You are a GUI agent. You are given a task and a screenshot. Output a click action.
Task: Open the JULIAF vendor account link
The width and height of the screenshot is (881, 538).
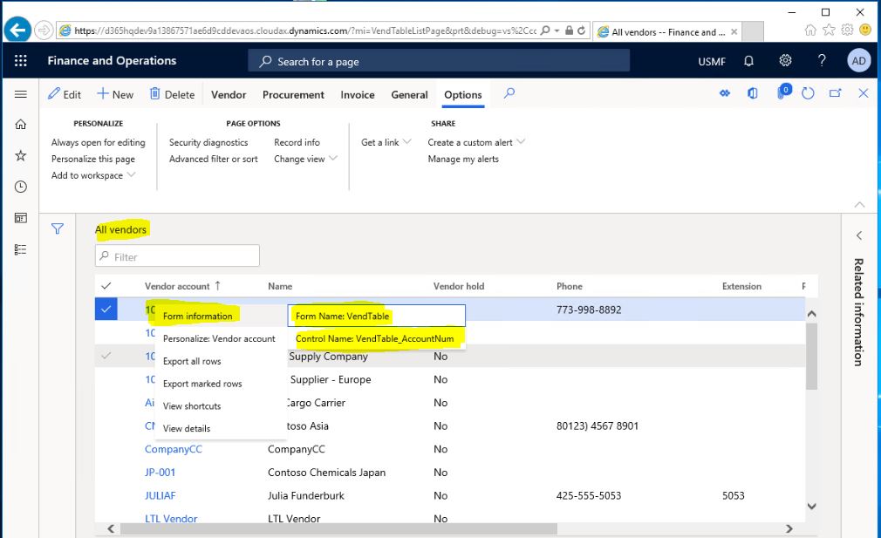[160, 495]
